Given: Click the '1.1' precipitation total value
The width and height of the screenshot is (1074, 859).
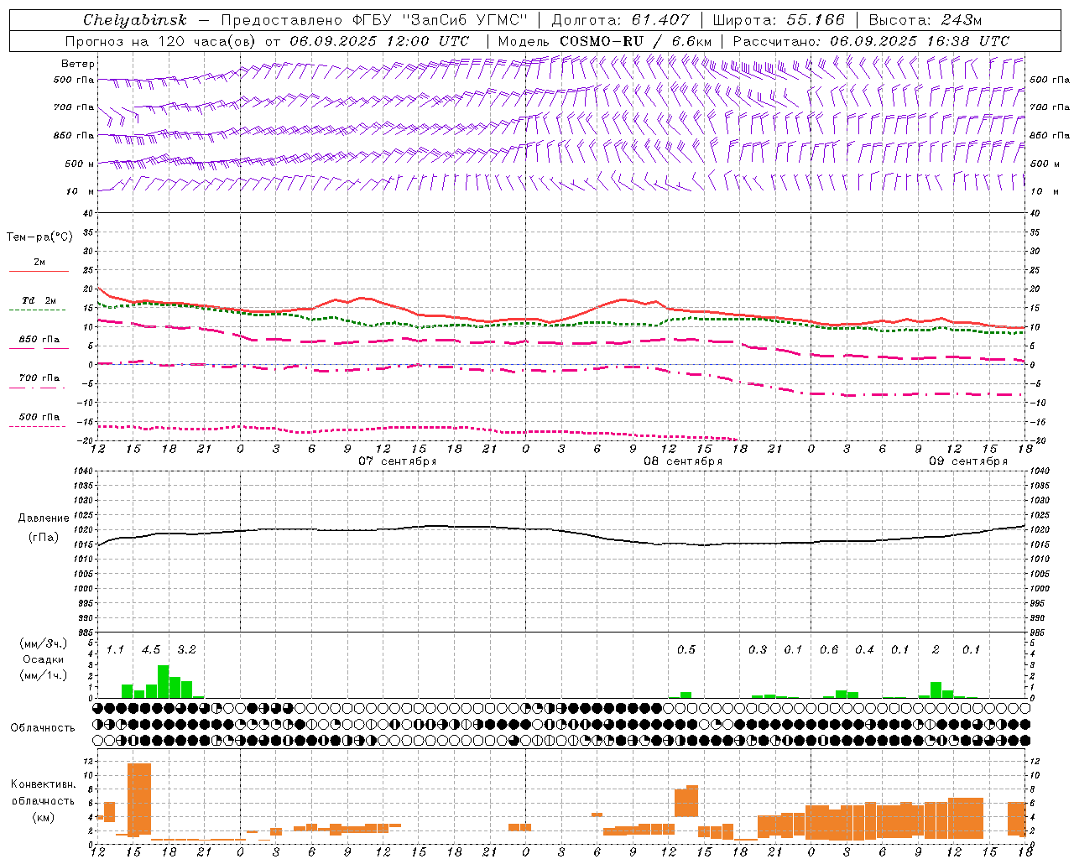Looking at the screenshot, I should click(115, 650).
